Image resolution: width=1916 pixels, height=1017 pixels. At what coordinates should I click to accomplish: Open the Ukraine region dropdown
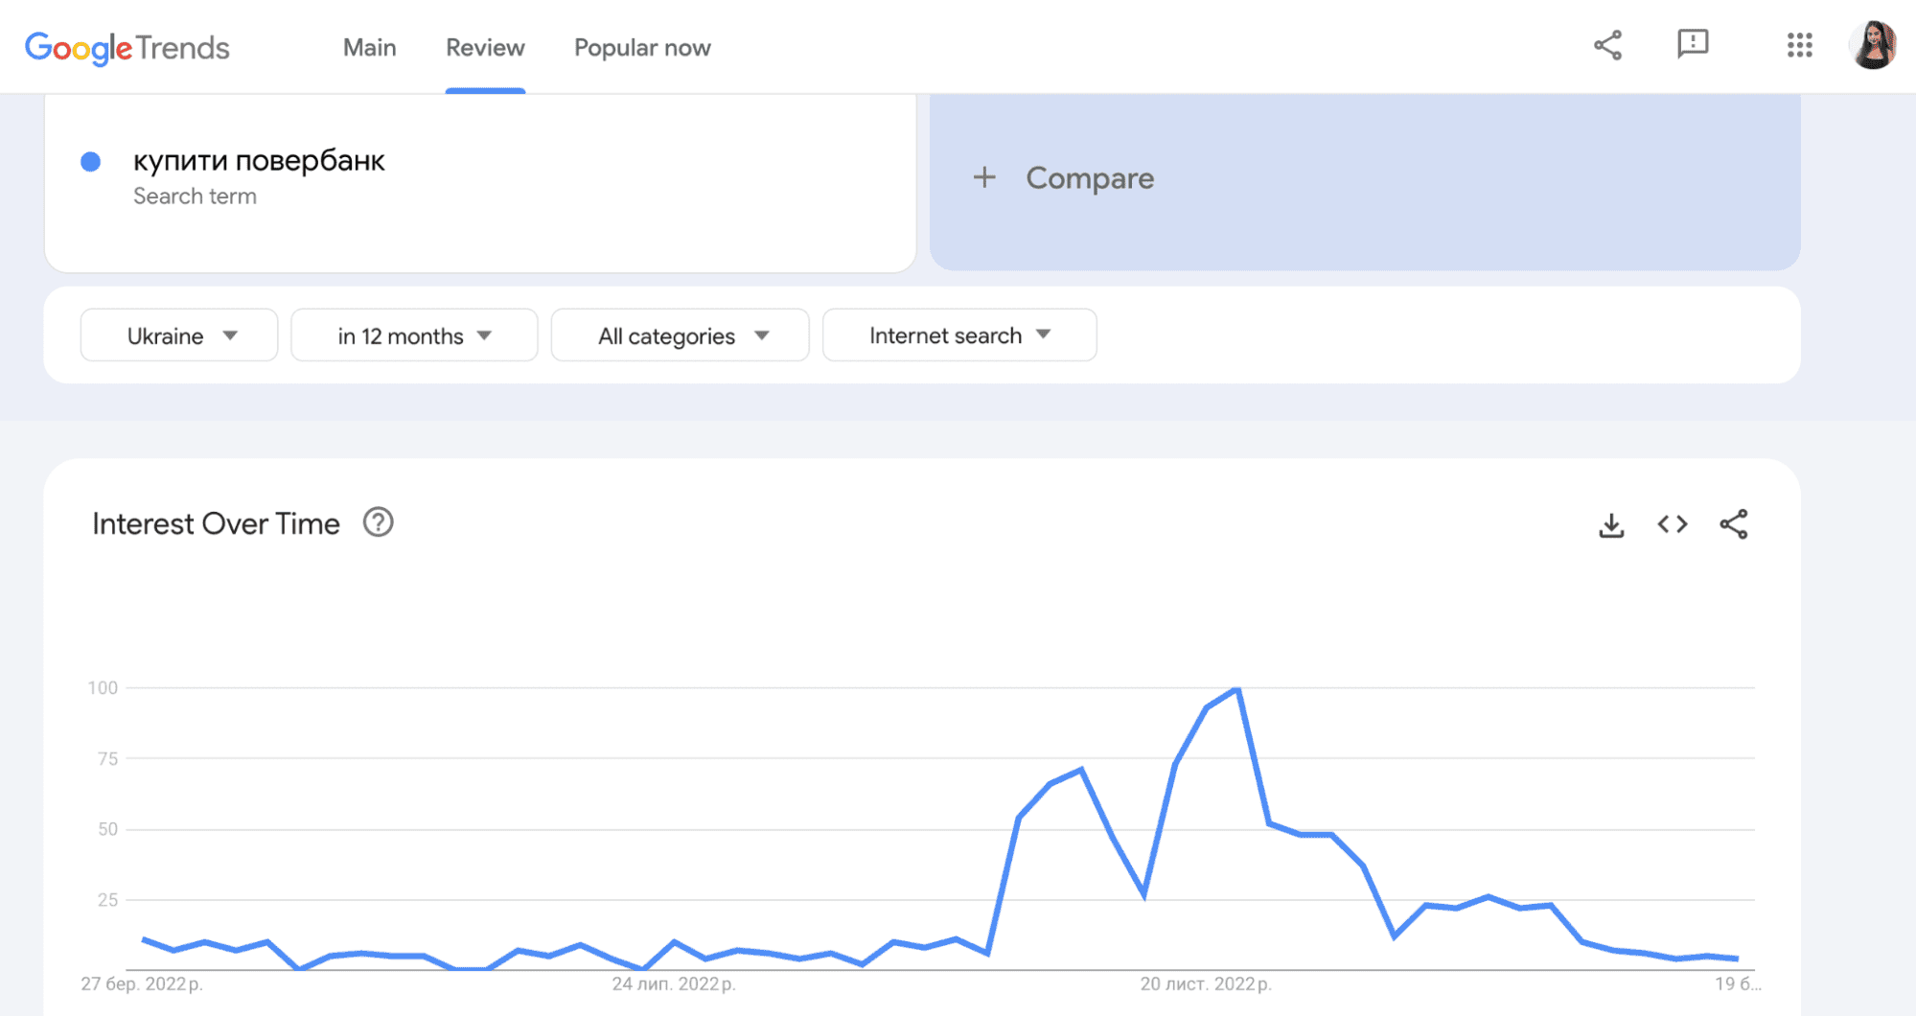(x=178, y=335)
